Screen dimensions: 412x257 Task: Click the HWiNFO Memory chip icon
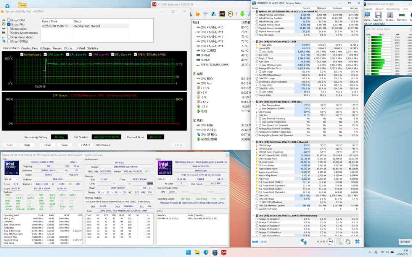401,15
